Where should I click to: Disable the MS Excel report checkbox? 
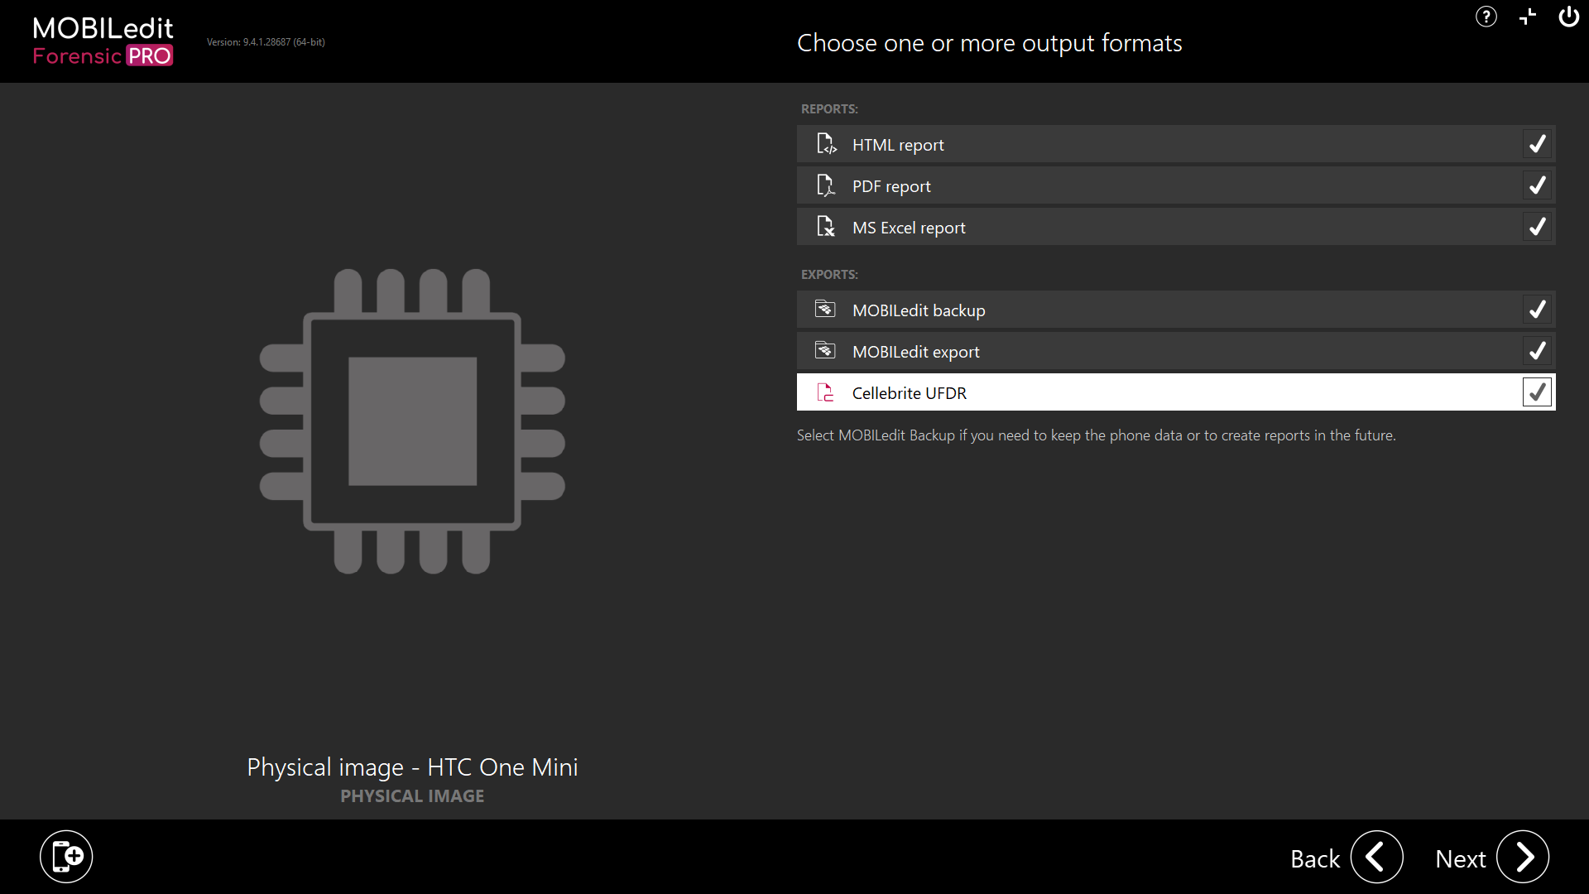click(1537, 226)
